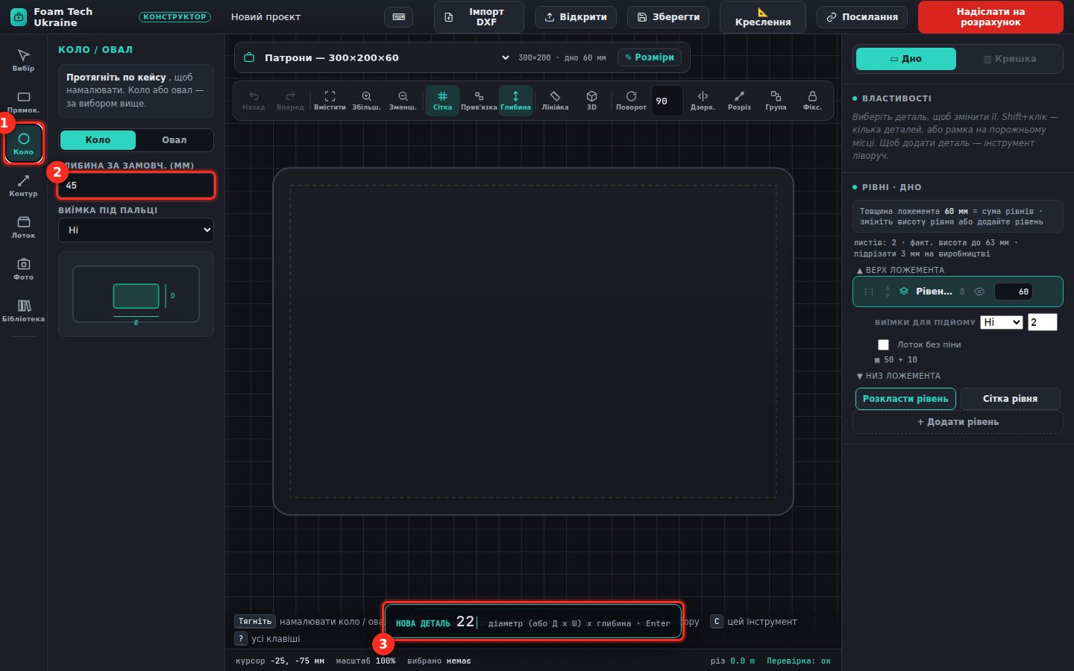The height and width of the screenshot is (671, 1074).
Task: Switch shape mode to Овал
Action: point(175,140)
